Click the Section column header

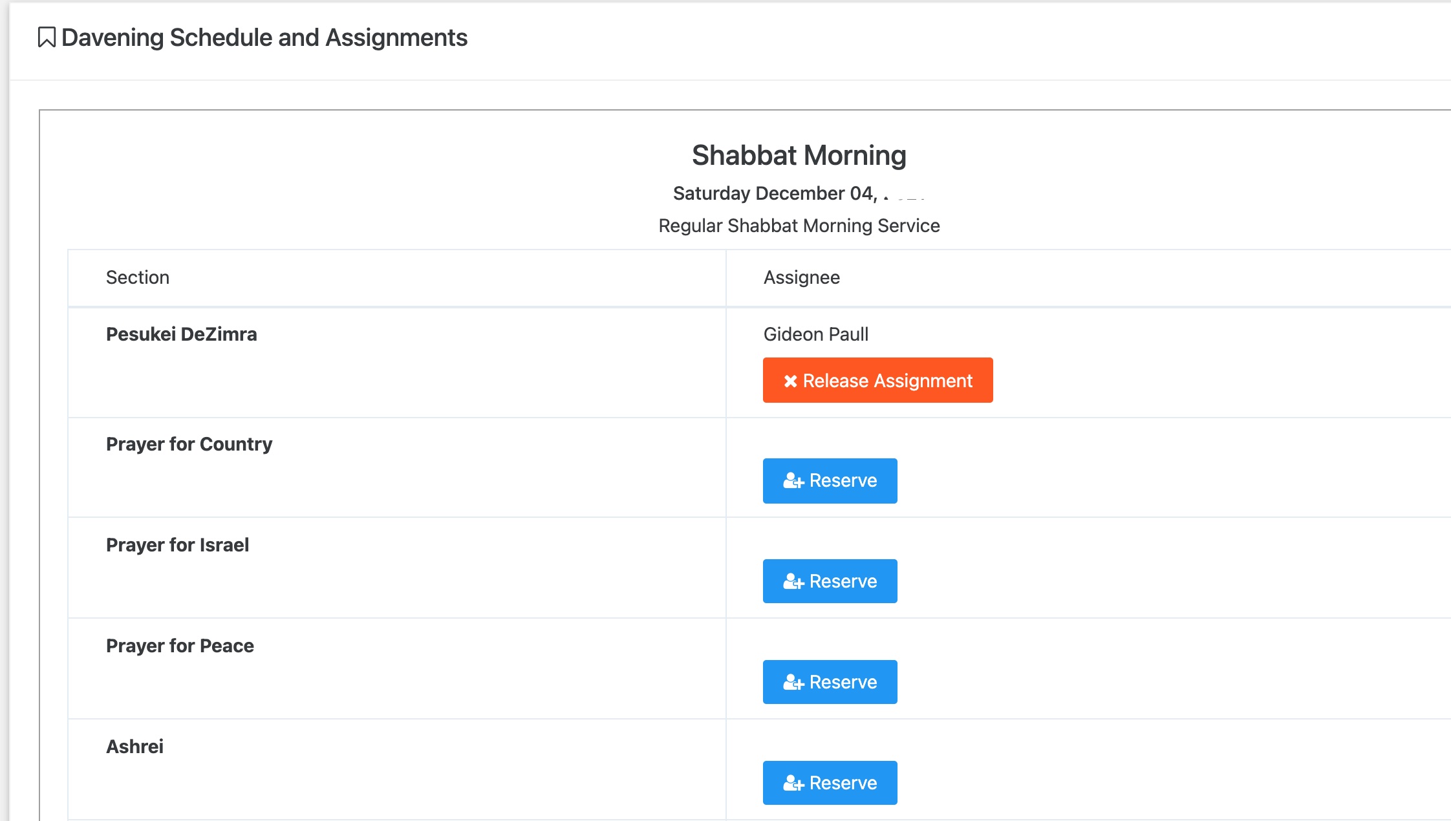pyautogui.click(x=138, y=277)
